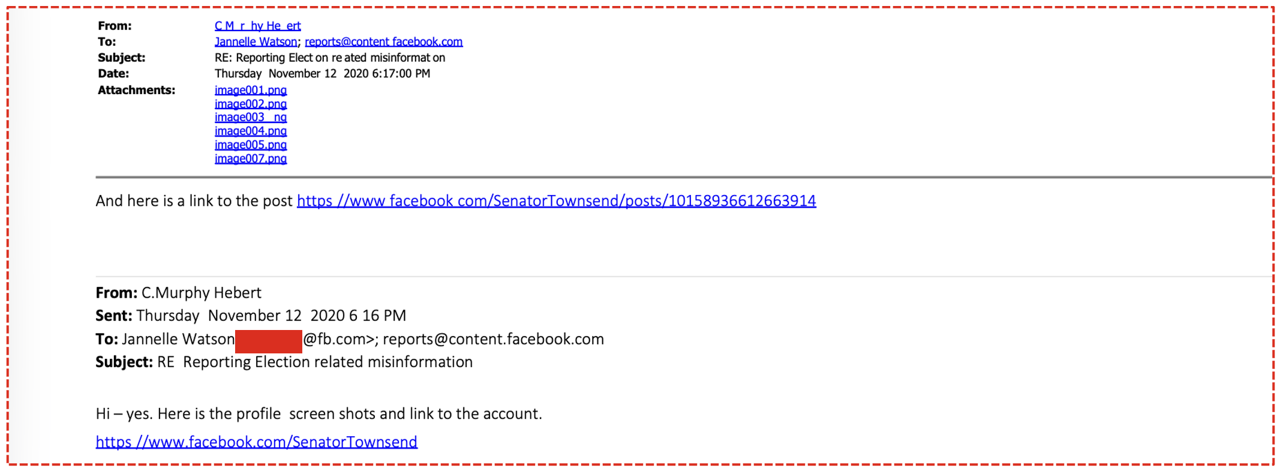Click the header subject line text
This screenshot has width=1280, height=474.
pos(329,58)
